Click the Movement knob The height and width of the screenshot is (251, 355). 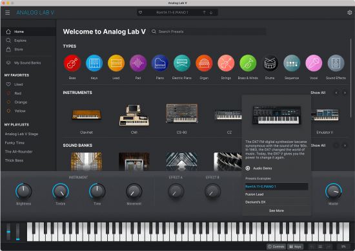(x=134, y=192)
